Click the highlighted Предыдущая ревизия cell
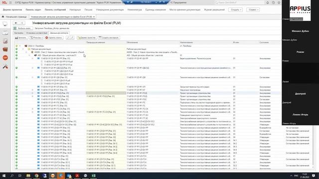319x179 pixels. pos(106,93)
